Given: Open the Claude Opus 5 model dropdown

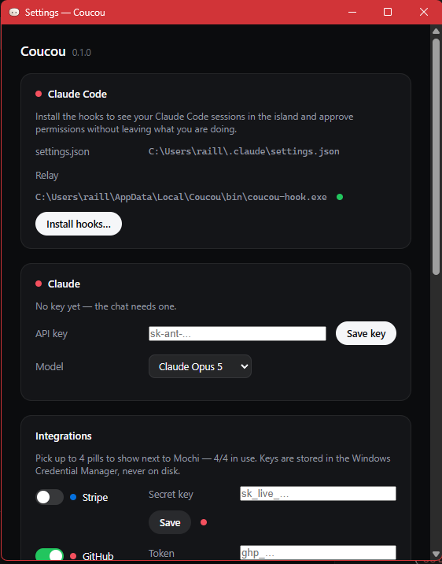Looking at the screenshot, I should [200, 366].
